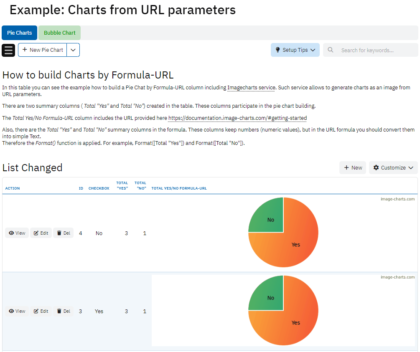Open the image-charts documentation URL link
Viewport: 420px width, 352px height.
point(237,118)
